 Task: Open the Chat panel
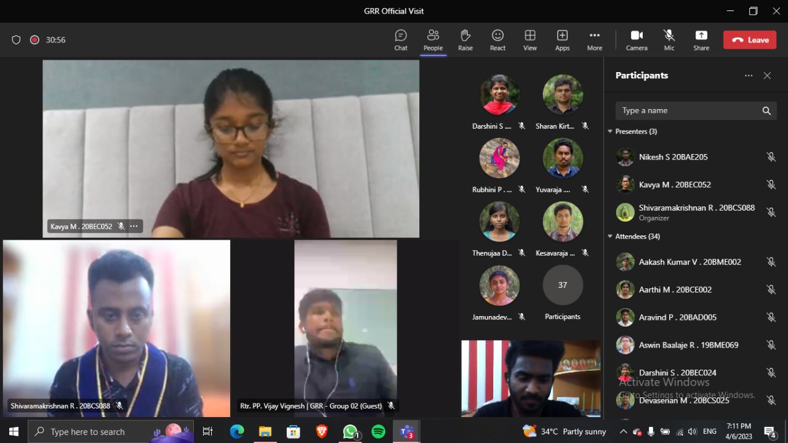pyautogui.click(x=401, y=40)
